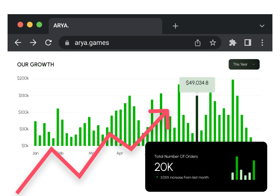Reload the arya.games page
The image size is (280, 196).
point(48,43)
